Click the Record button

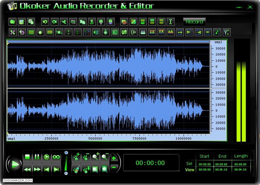[194, 22]
